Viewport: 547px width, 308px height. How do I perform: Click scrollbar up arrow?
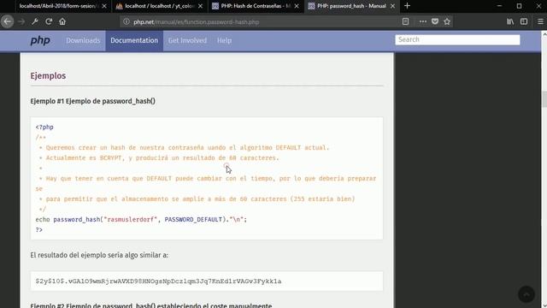click(544, 34)
